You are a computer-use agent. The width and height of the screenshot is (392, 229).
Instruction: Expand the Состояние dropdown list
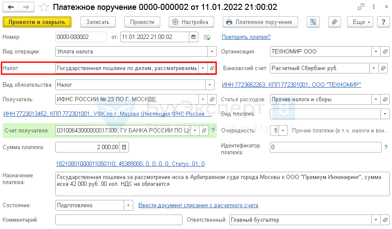pyautogui.click(x=129, y=206)
